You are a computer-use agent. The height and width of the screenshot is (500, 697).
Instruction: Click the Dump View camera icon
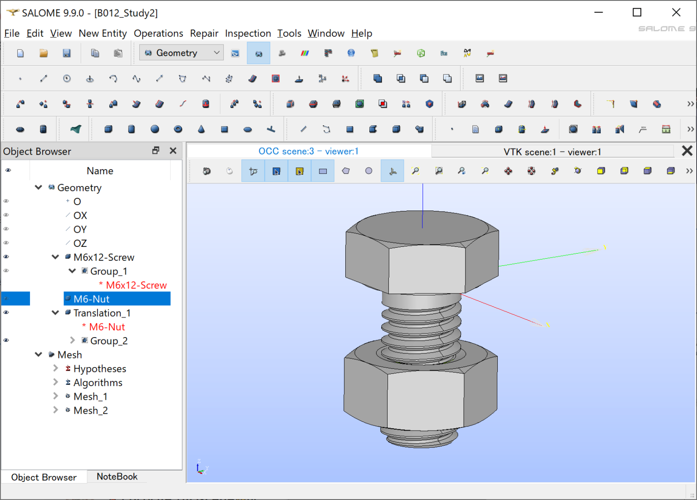207,171
